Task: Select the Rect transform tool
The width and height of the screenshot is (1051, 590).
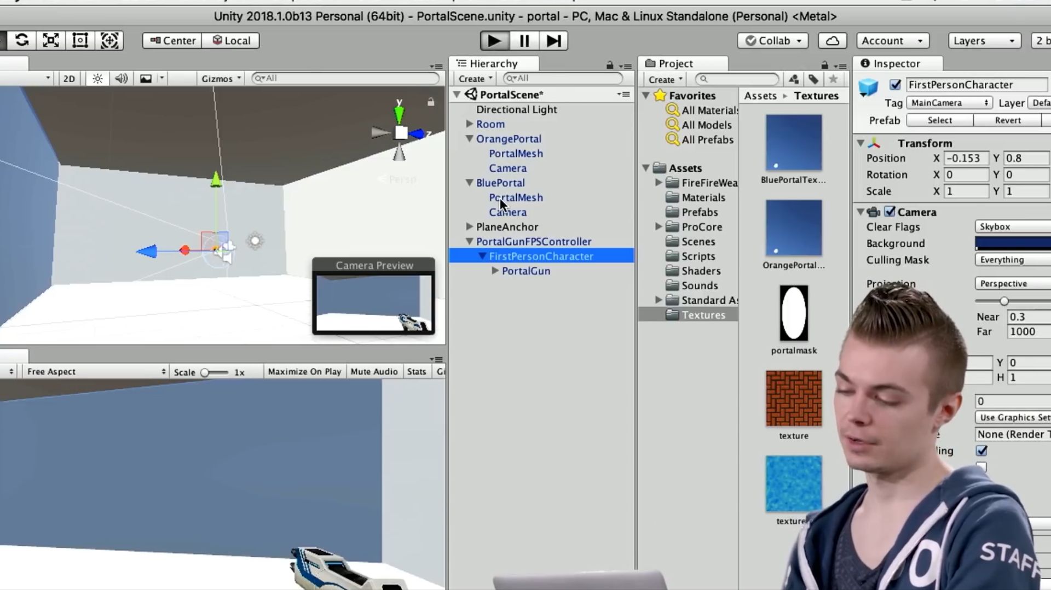Action: point(80,40)
